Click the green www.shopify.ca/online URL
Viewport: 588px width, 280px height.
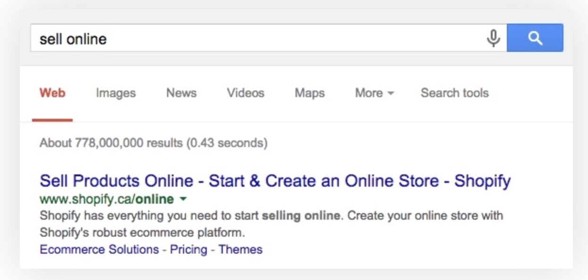tap(107, 199)
